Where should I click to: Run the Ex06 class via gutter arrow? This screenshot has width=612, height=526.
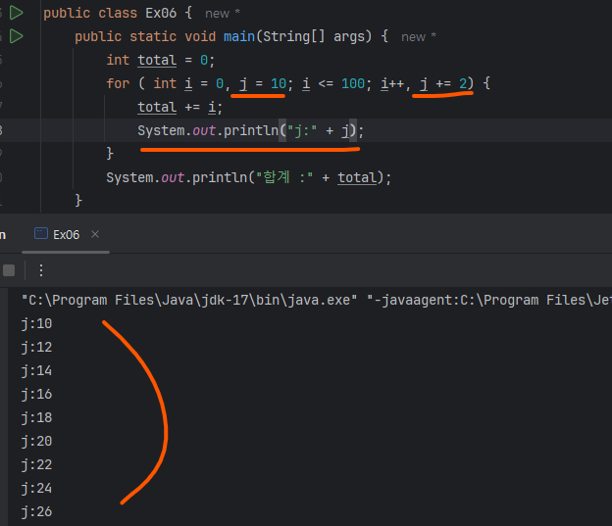[x=16, y=13]
